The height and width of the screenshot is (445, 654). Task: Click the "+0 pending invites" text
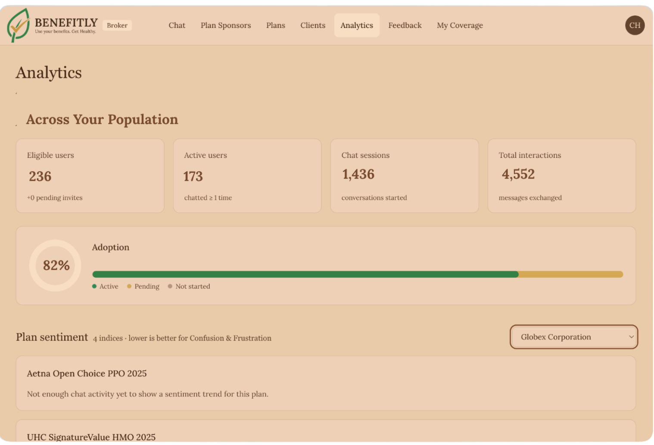pyautogui.click(x=55, y=198)
